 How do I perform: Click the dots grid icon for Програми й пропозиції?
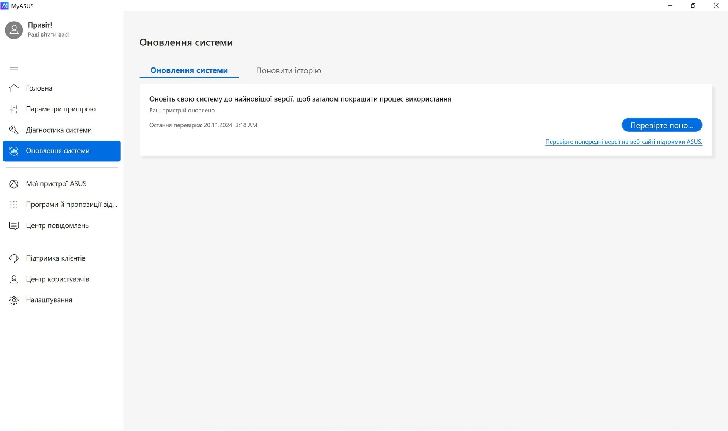pyautogui.click(x=14, y=205)
